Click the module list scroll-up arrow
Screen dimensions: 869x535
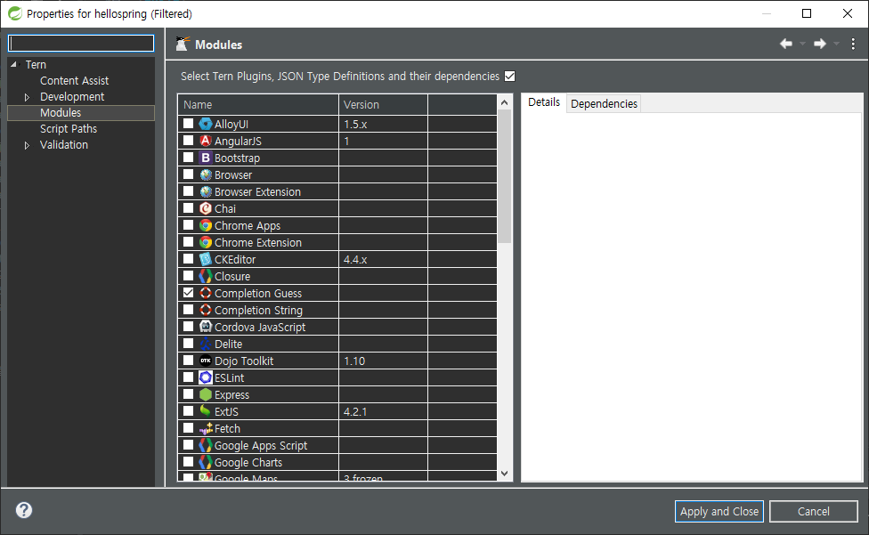[504, 102]
